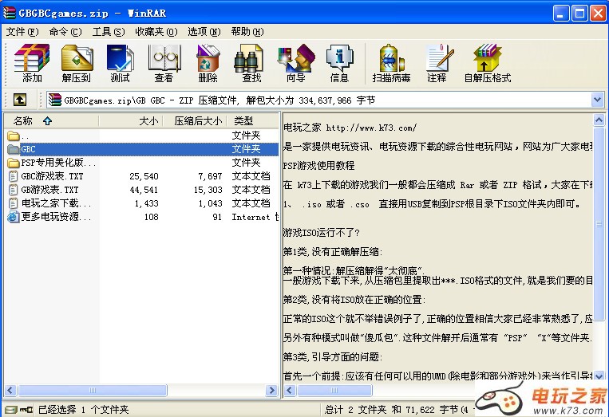Click the file list horizontal scrollbar
Viewport: 609px width, 417px height.
point(141,390)
